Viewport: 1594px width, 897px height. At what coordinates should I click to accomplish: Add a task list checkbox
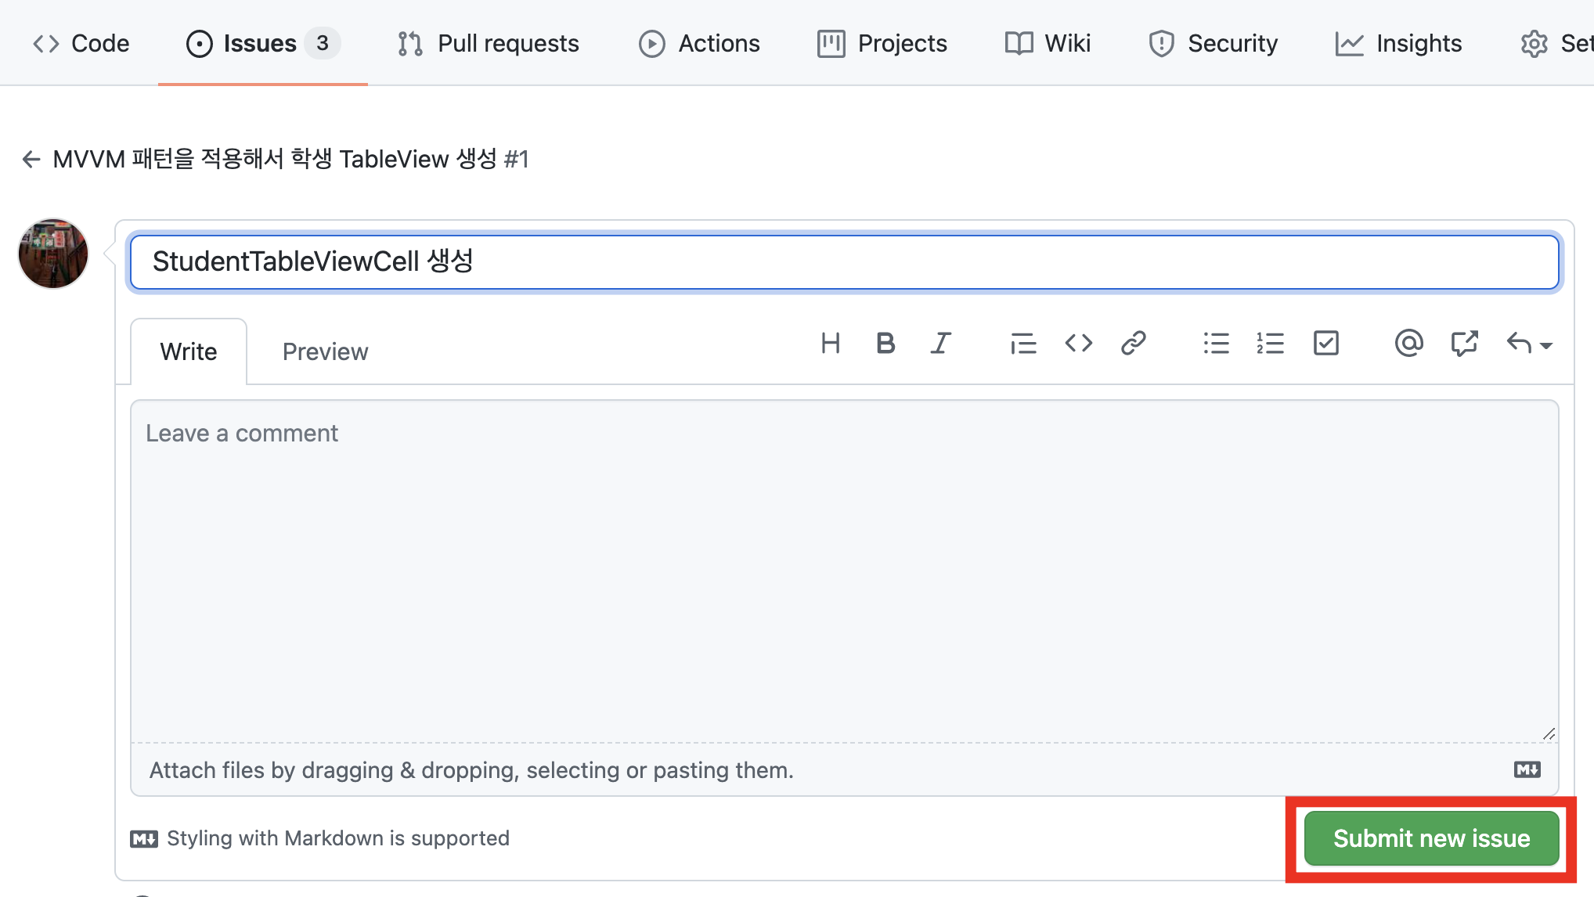point(1325,344)
